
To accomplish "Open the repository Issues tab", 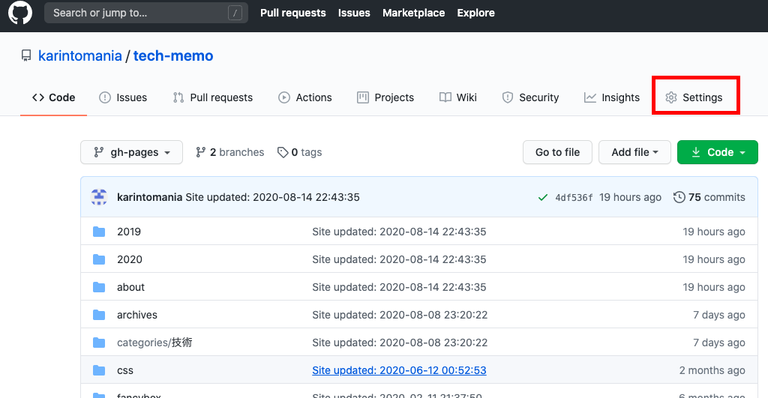I will (x=123, y=97).
